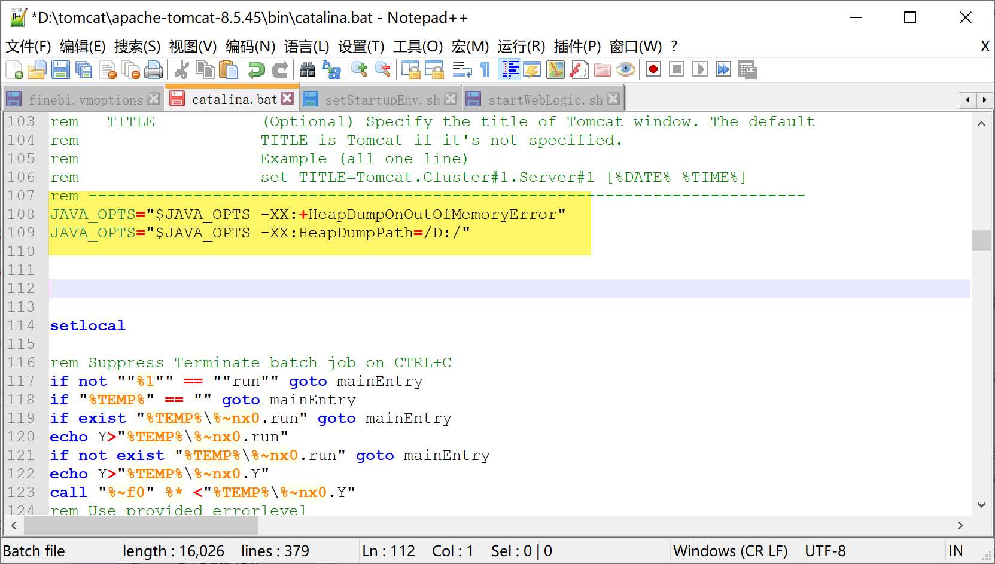Viewport: 995px width, 564px height.
Task: Open the 运行(R) menu
Action: pos(521,47)
